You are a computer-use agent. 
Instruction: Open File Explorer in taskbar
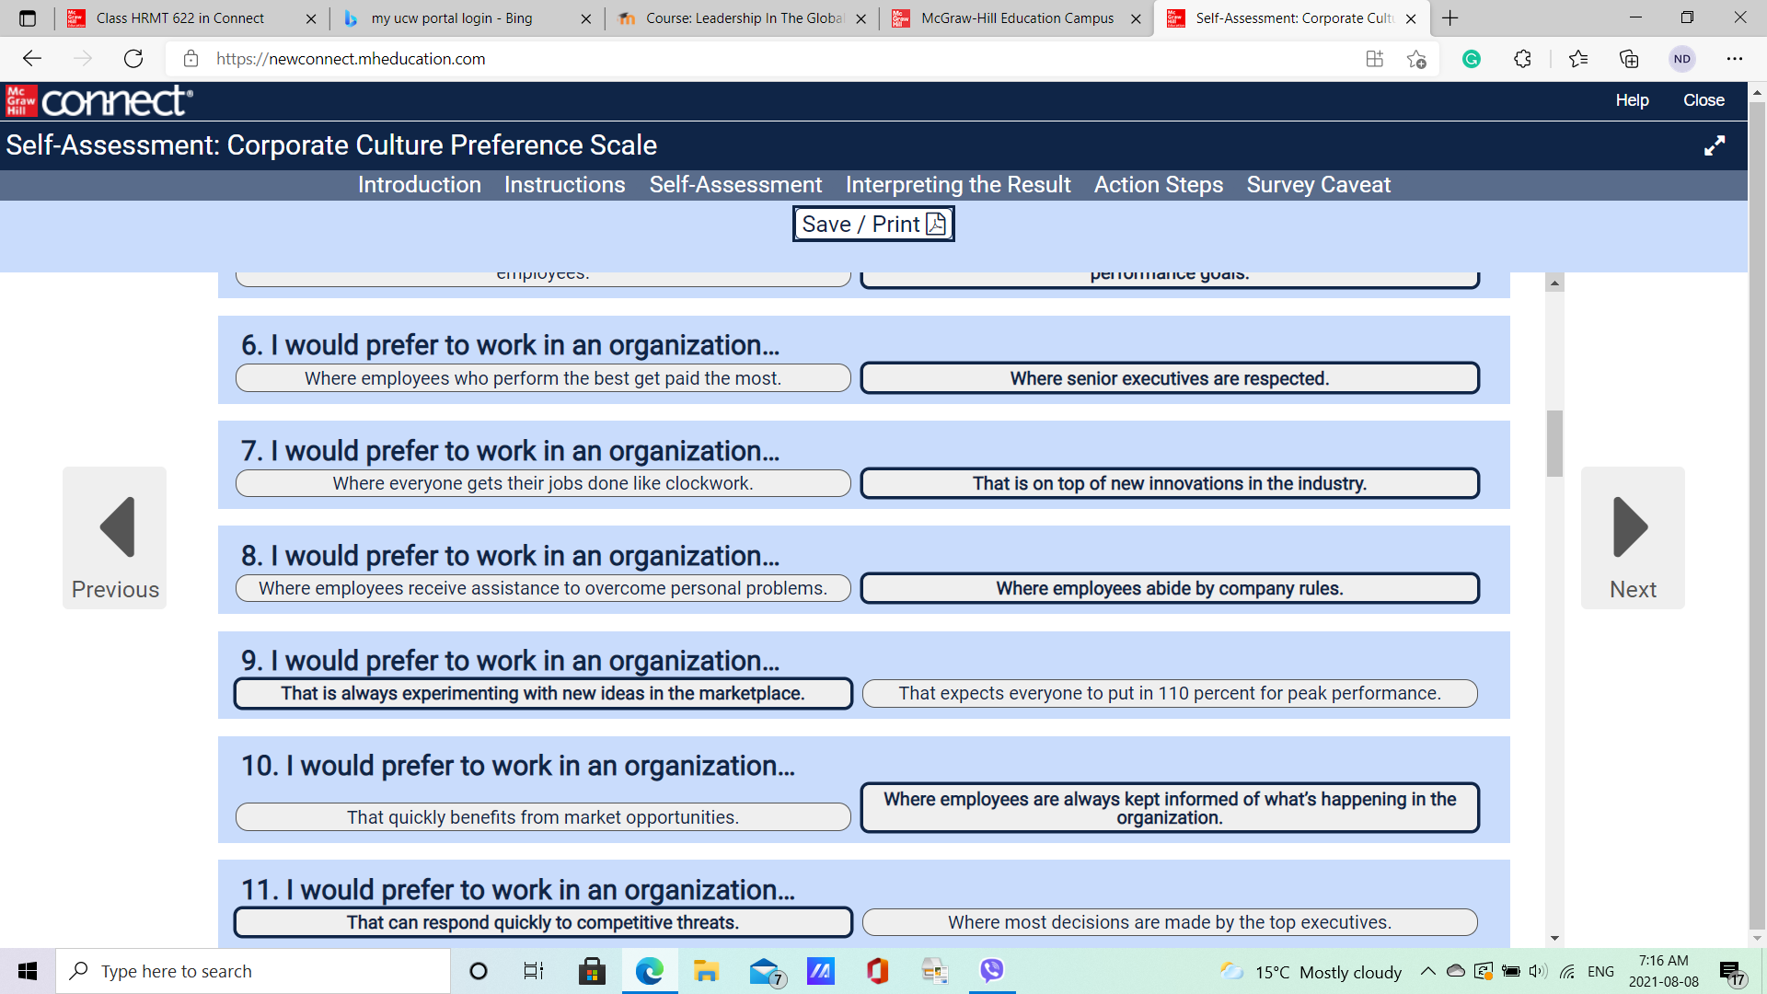point(706,971)
